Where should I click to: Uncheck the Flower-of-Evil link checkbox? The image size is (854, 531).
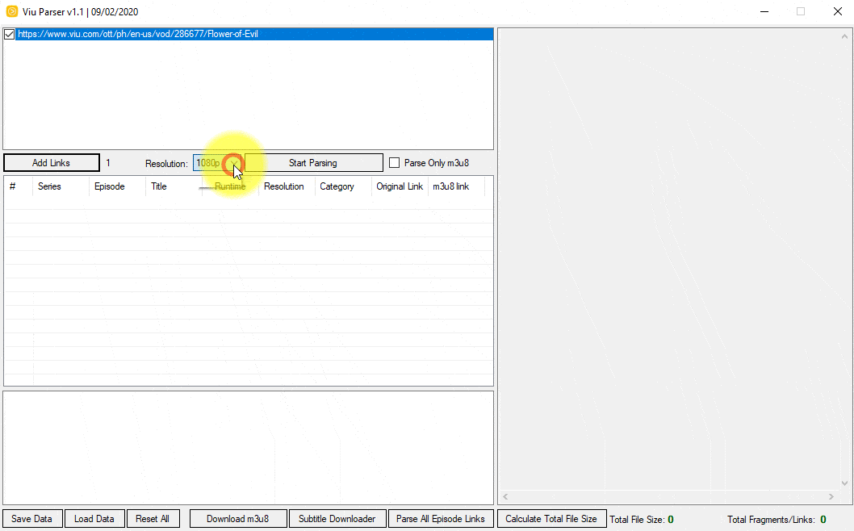pos(9,35)
